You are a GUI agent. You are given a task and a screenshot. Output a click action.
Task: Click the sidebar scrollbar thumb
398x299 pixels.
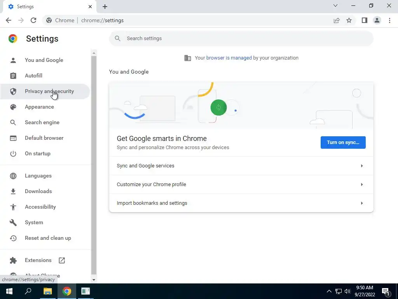pos(94,165)
